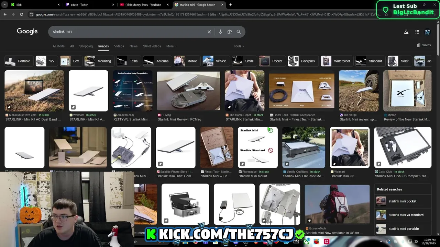Image resolution: width=440 pixels, height=247 pixels.
Task: Select related search starlink mini pocket
Action: pos(403,201)
